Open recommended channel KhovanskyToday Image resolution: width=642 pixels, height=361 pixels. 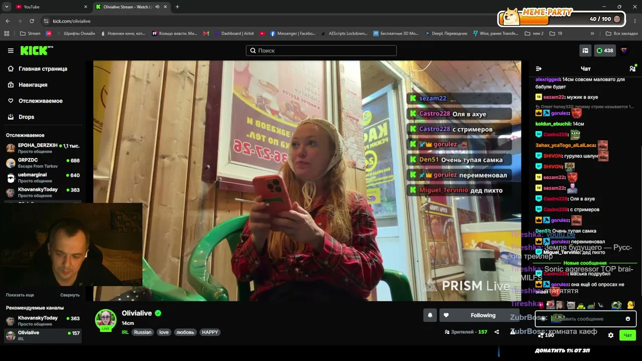click(x=43, y=321)
